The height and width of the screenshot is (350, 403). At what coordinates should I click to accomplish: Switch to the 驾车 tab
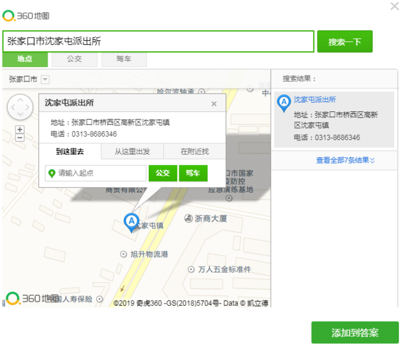point(124,59)
